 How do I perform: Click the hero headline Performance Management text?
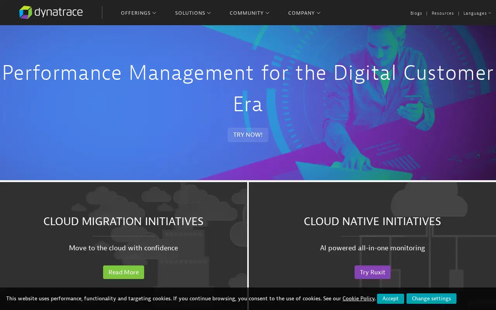pos(248,88)
